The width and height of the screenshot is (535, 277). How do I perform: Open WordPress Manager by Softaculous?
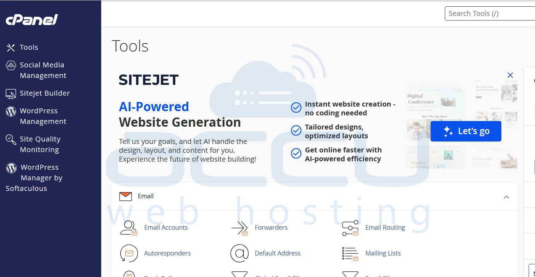point(39,177)
